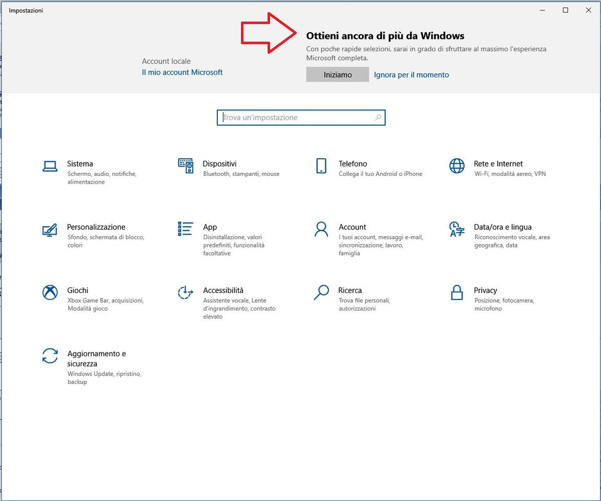Click 'Disinstallazione, valori predefiniti' description
Image resolution: width=601 pixels, height=501 pixels.
click(234, 245)
